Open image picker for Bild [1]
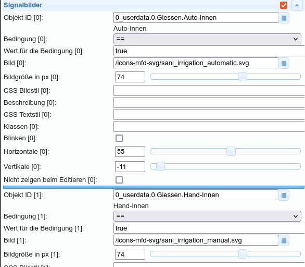 [284, 241]
